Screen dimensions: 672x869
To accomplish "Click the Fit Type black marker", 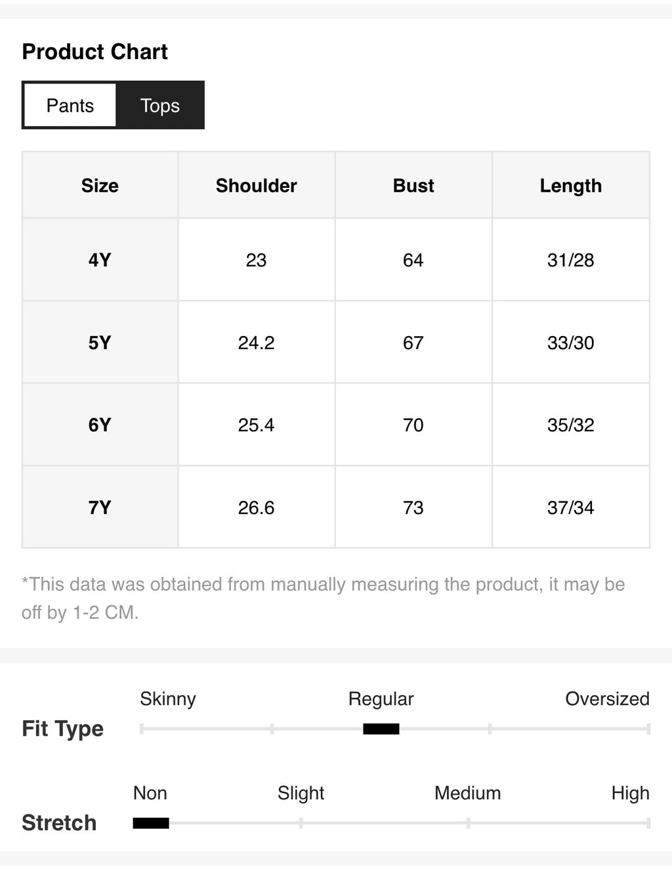I will (x=381, y=729).
